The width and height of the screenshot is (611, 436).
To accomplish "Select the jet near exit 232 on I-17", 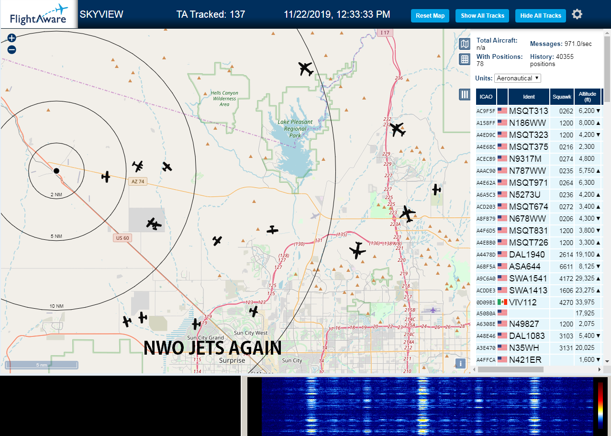I will 398,129.
